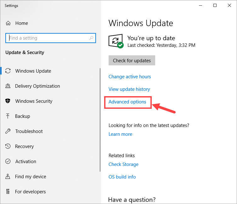
Task: Click the Activation checkmark circle icon
Action: tap(8, 162)
